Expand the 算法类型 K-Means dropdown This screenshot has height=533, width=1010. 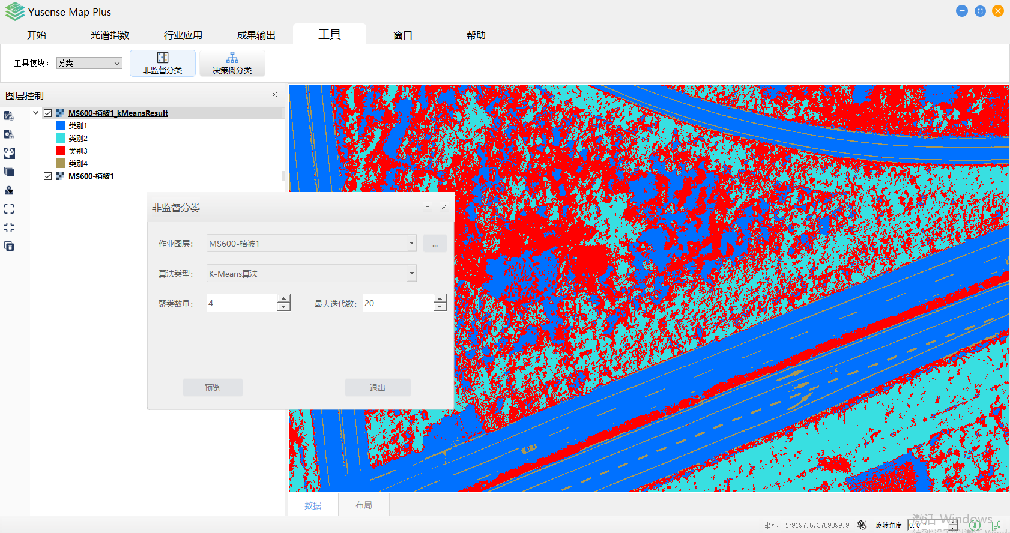411,274
